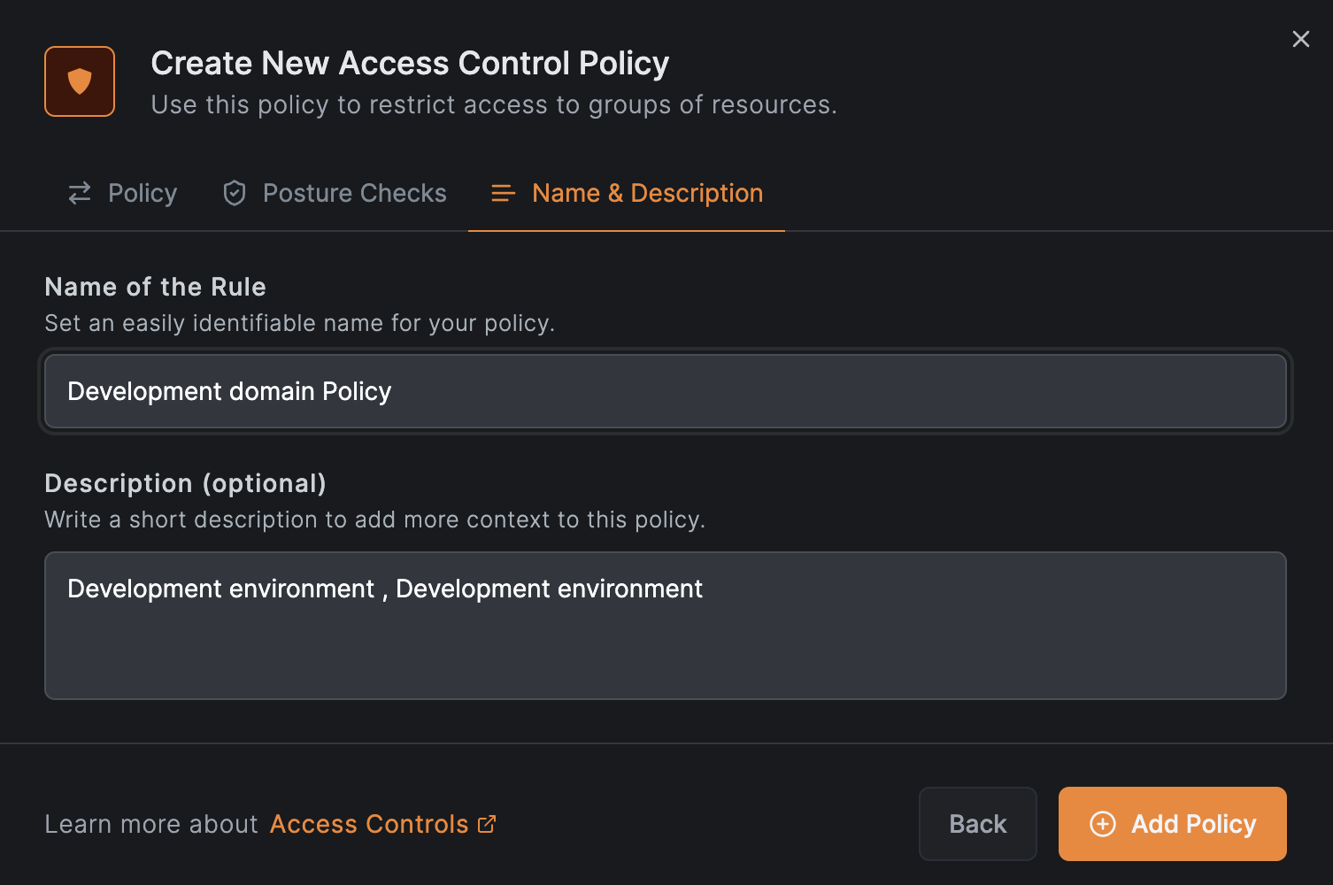Focus the Name of the Rule field
Screen dimensions: 1333x885
pyautogui.click(x=666, y=391)
